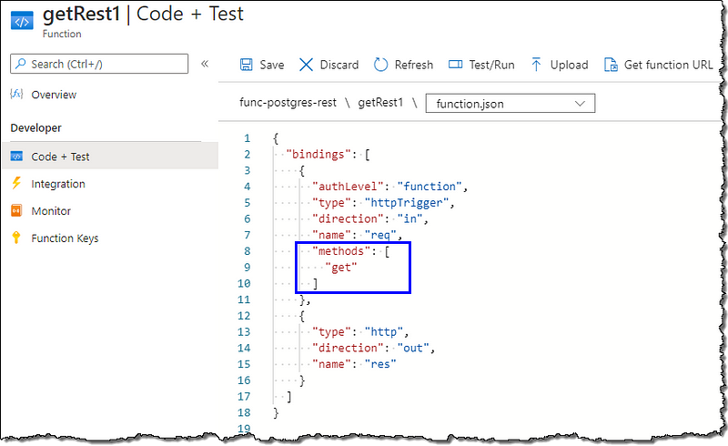The height and width of the screenshot is (446, 728).
Task: Click the Function Keys key icon
Action: [16, 238]
